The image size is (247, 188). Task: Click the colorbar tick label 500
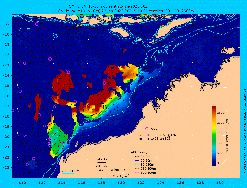[220, 153]
